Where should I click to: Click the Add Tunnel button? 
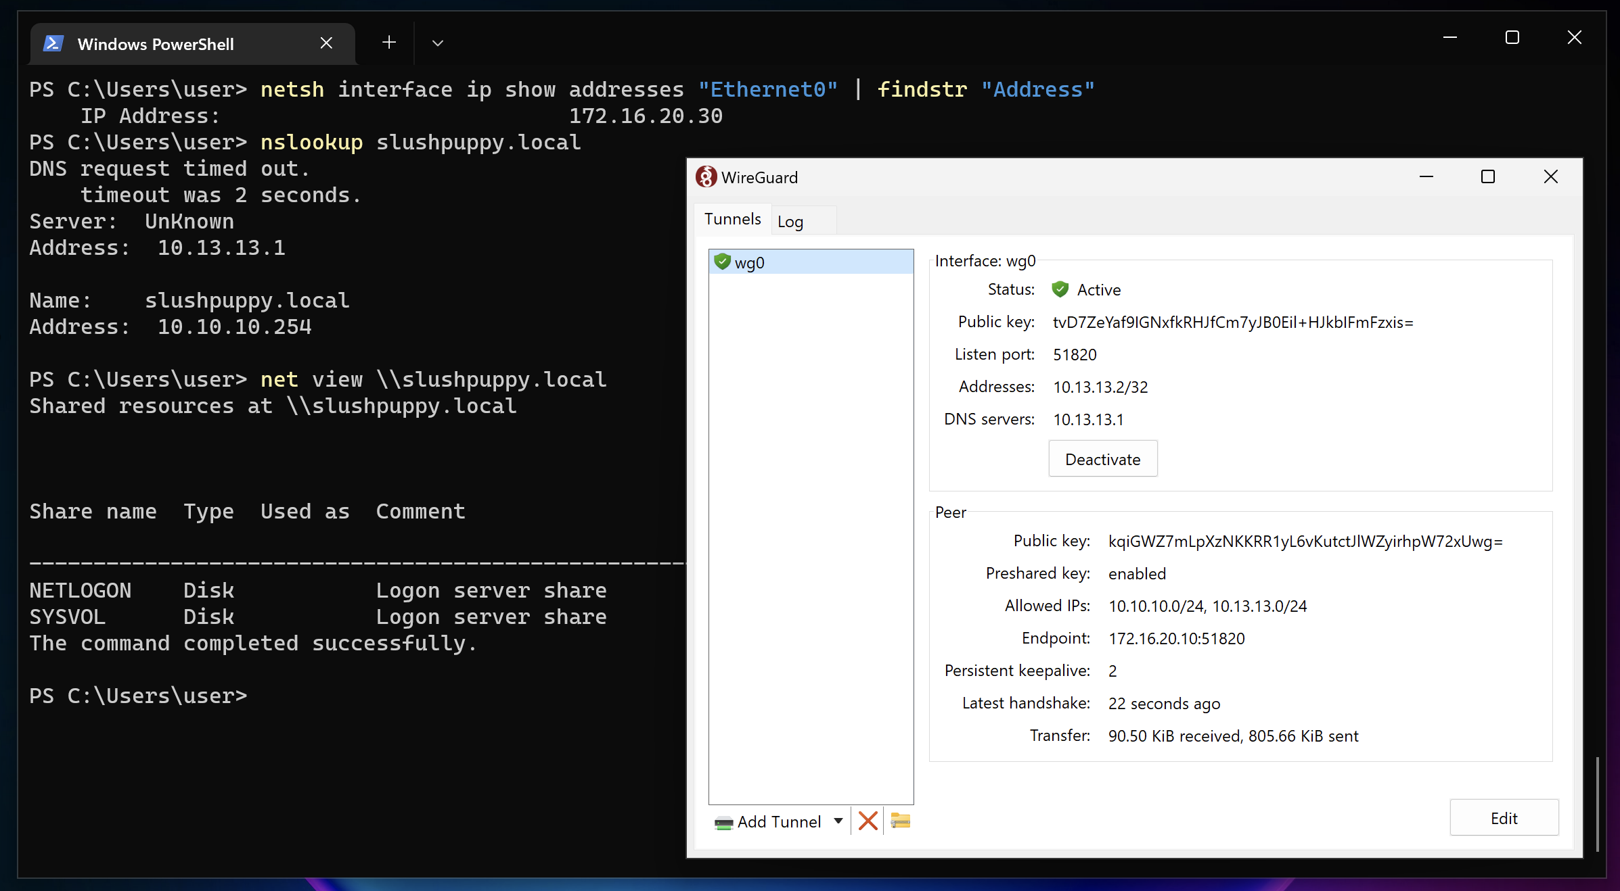[769, 821]
